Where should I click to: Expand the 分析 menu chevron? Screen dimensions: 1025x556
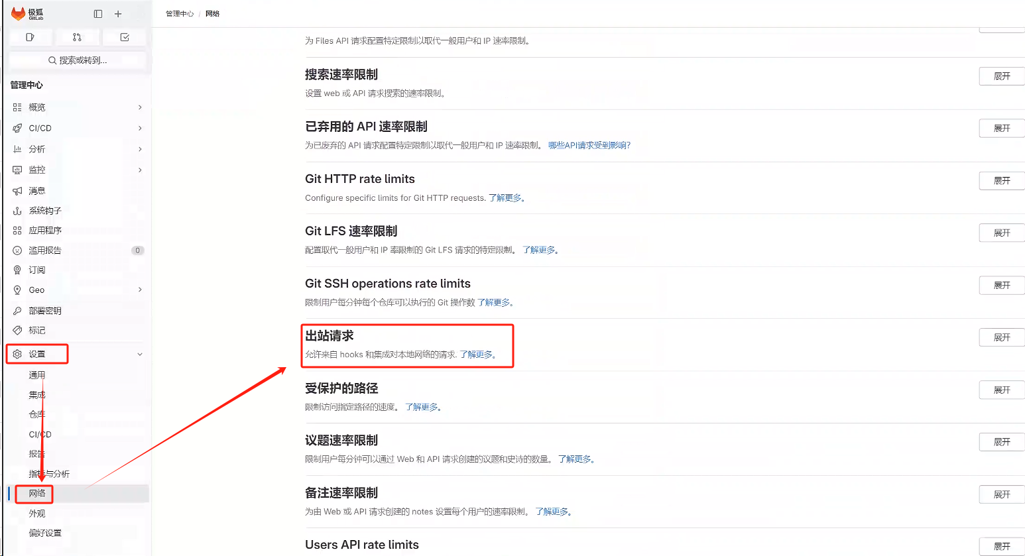[x=140, y=149]
